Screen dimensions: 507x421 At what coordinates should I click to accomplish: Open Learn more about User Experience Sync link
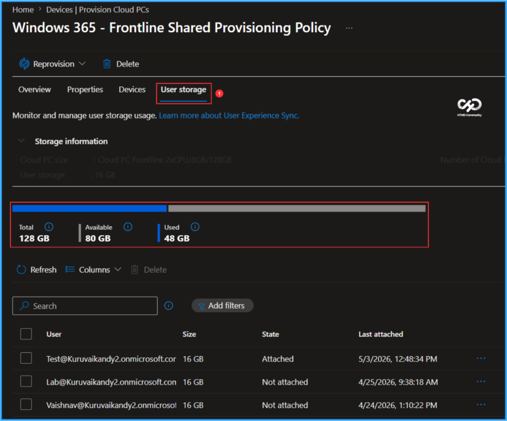tap(229, 115)
